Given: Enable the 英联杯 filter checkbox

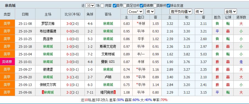Looking at the screenshot, I should pos(155,6).
